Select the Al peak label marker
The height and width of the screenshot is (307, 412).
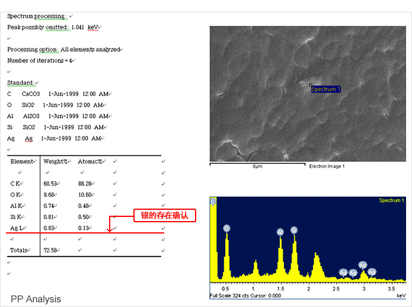click(280, 232)
